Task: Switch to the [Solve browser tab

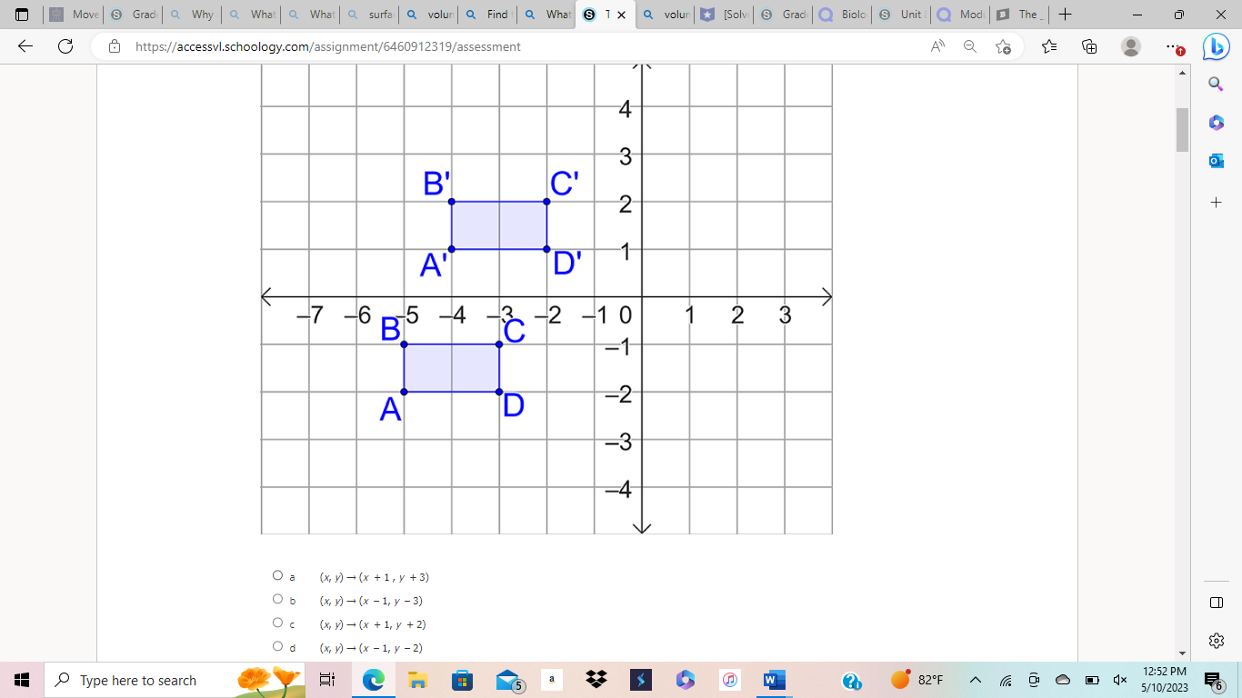Action: pos(723,15)
